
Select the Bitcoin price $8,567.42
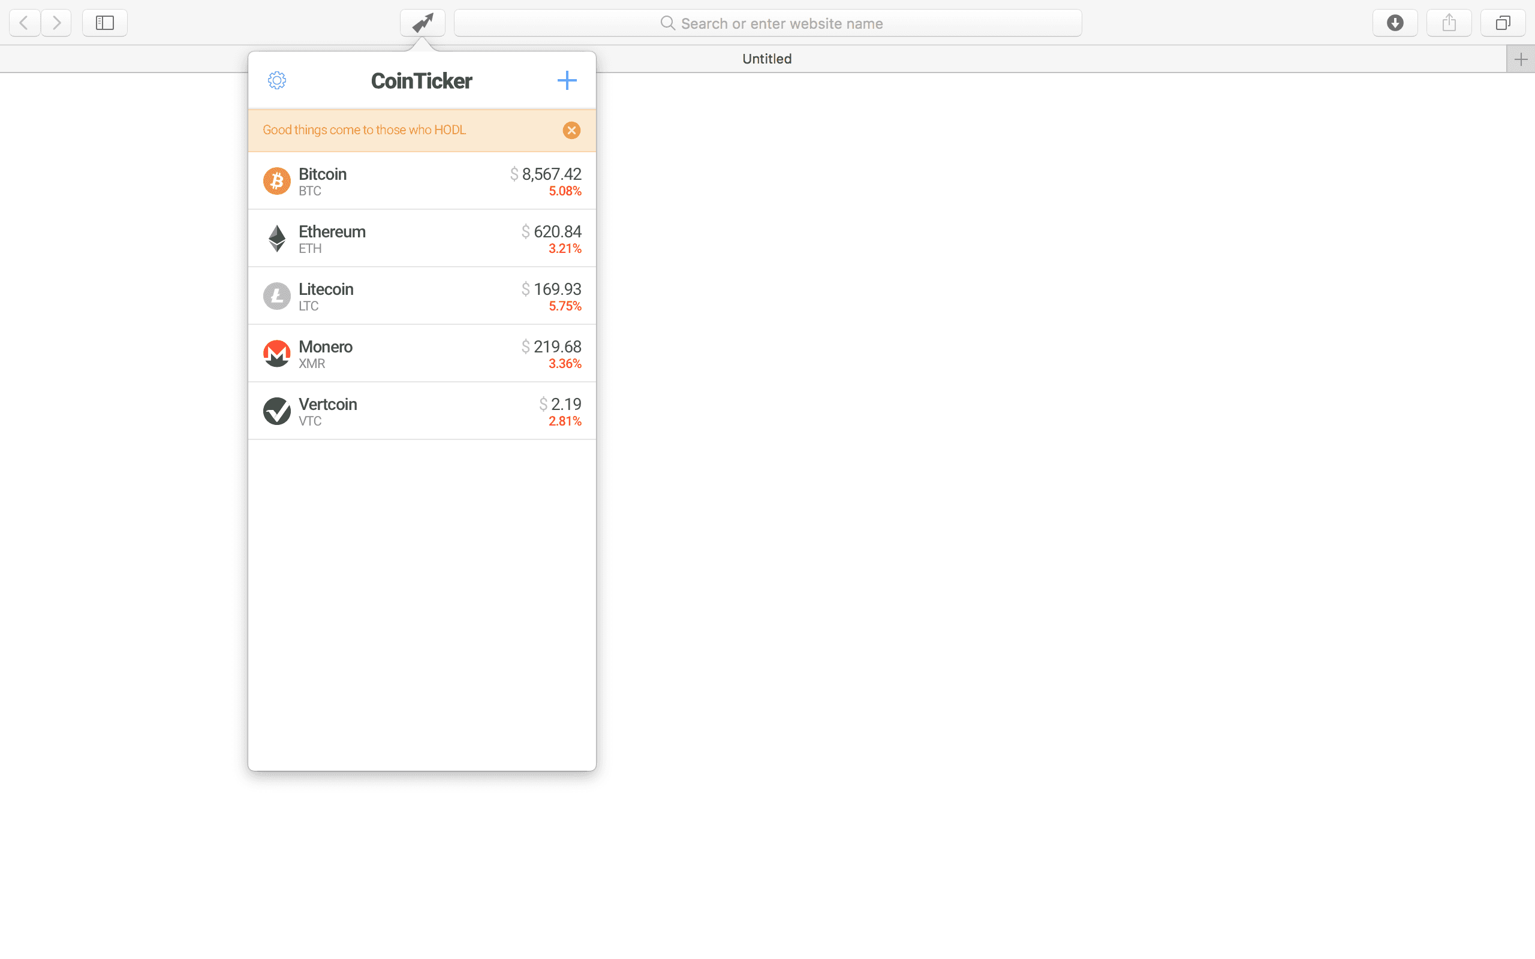[550, 174]
